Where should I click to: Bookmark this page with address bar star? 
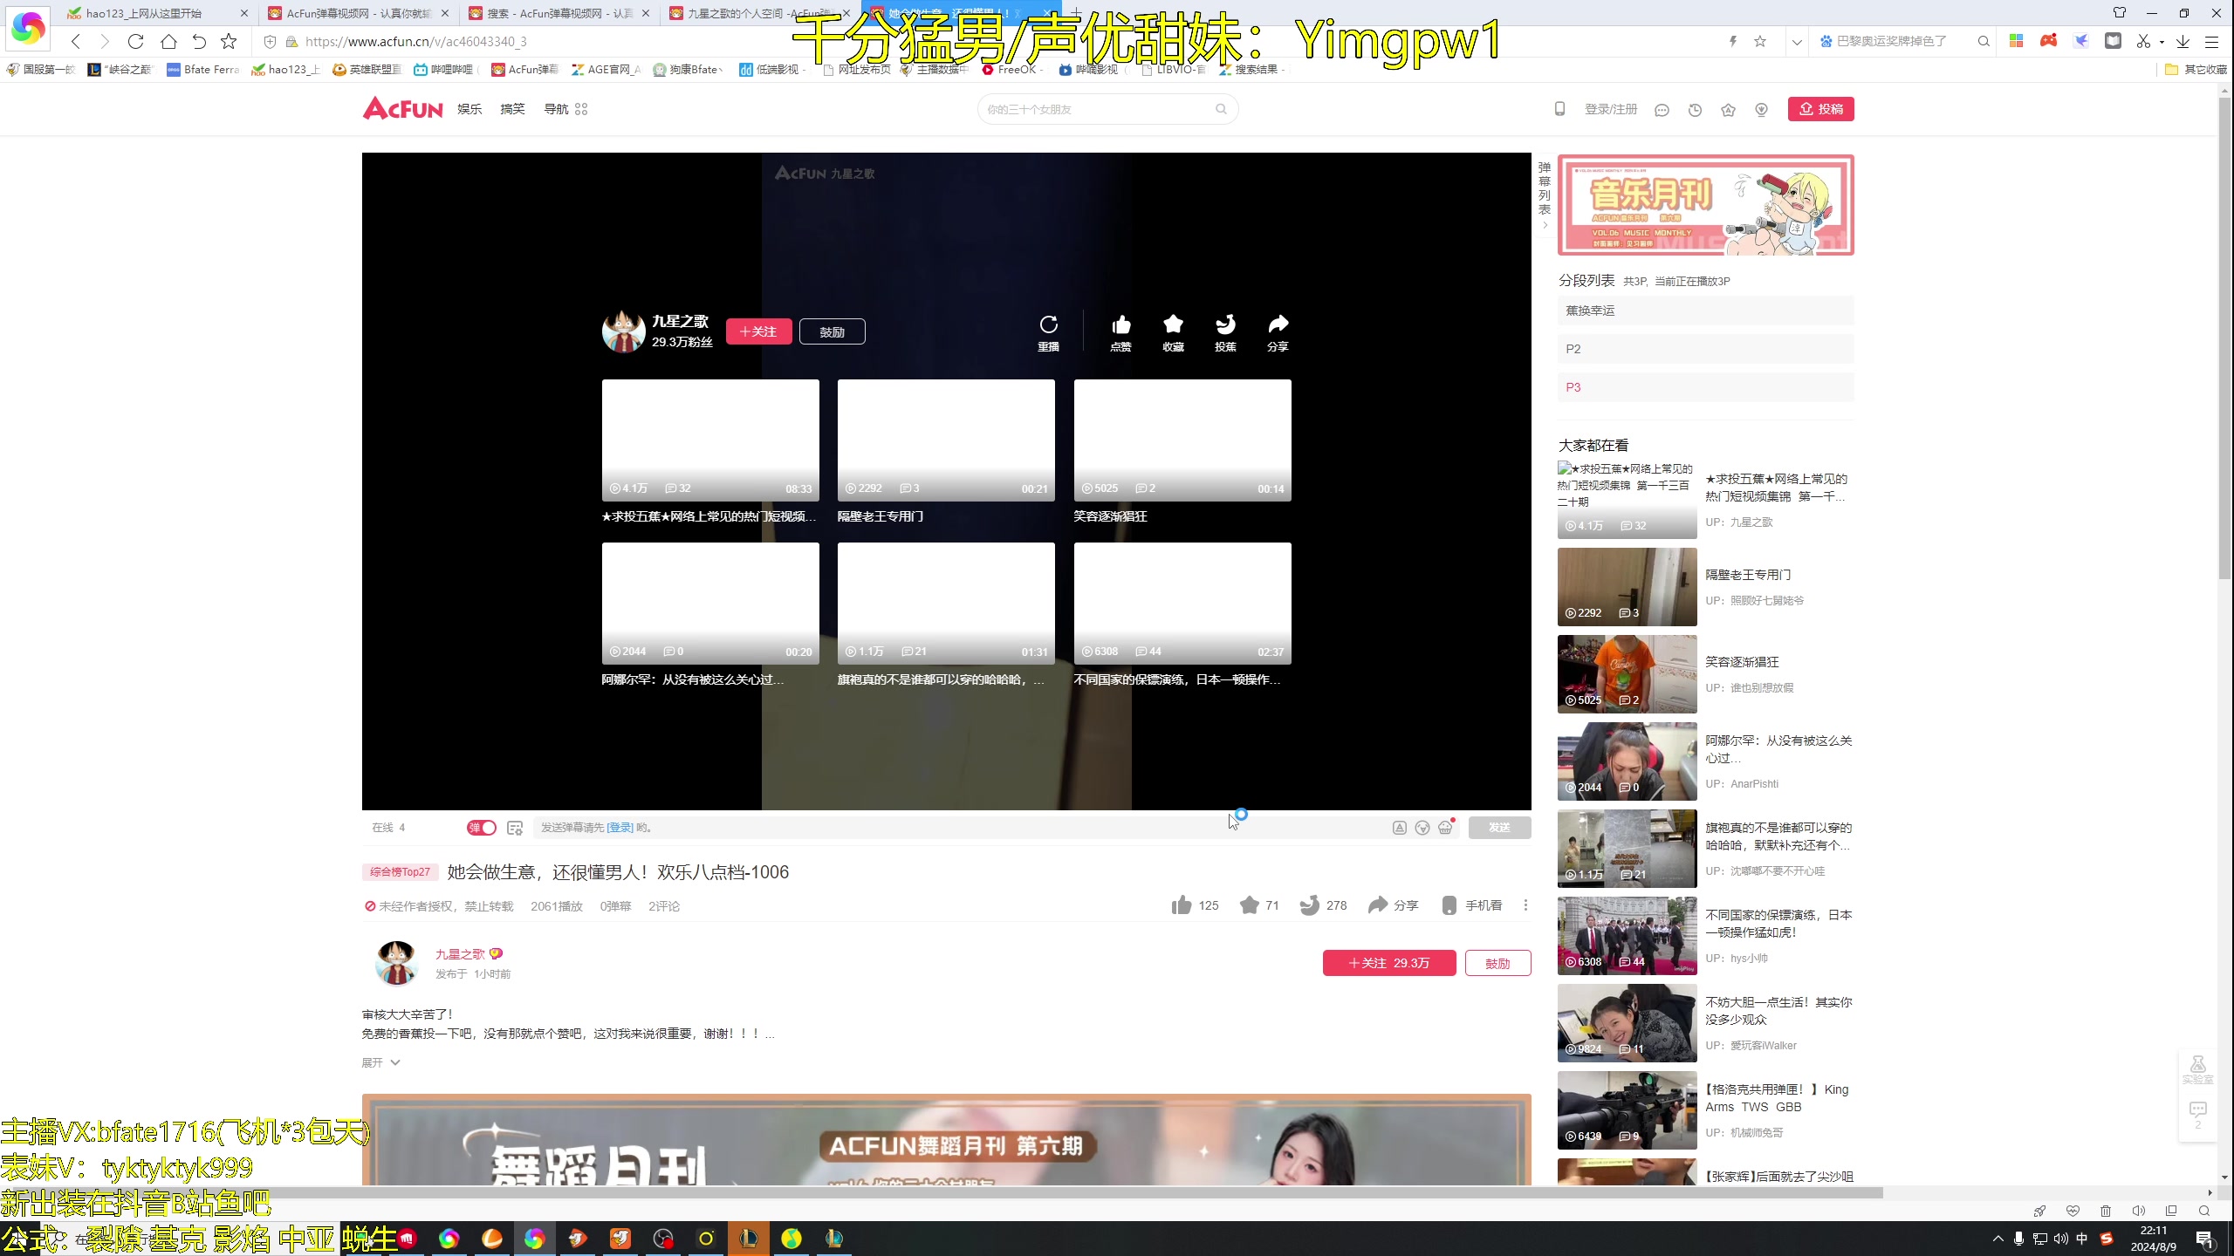click(1760, 41)
